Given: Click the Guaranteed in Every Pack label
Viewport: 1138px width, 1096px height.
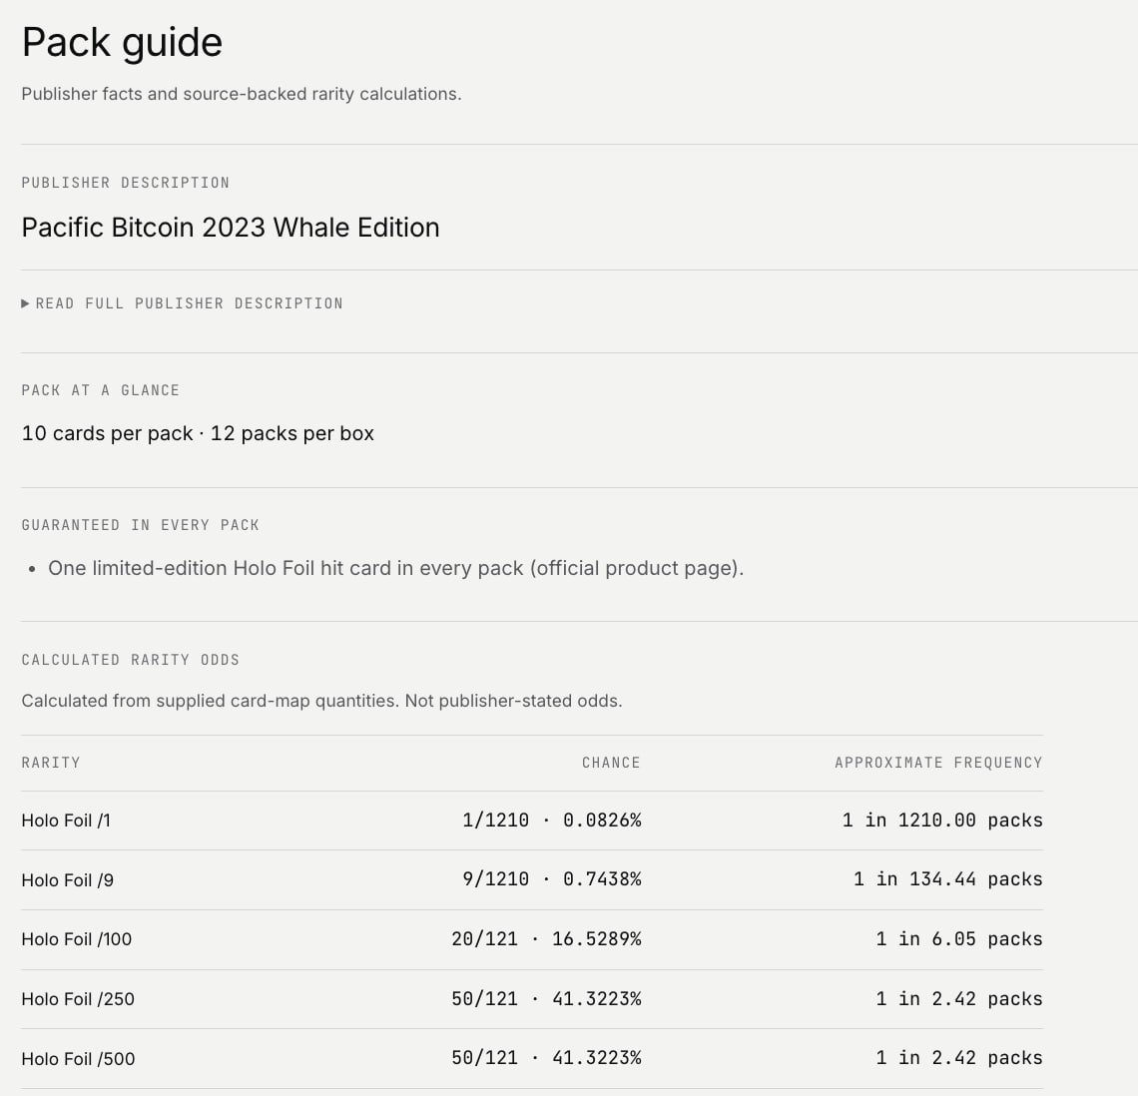Looking at the screenshot, I should click(140, 525).
